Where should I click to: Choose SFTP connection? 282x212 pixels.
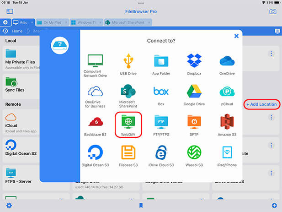[194, 125]
